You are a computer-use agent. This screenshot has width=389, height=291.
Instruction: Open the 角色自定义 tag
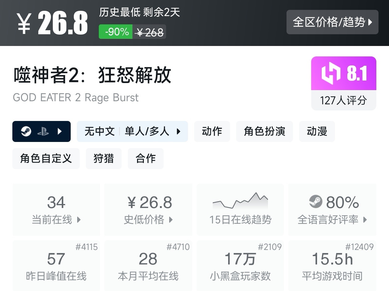pos(46,159)
